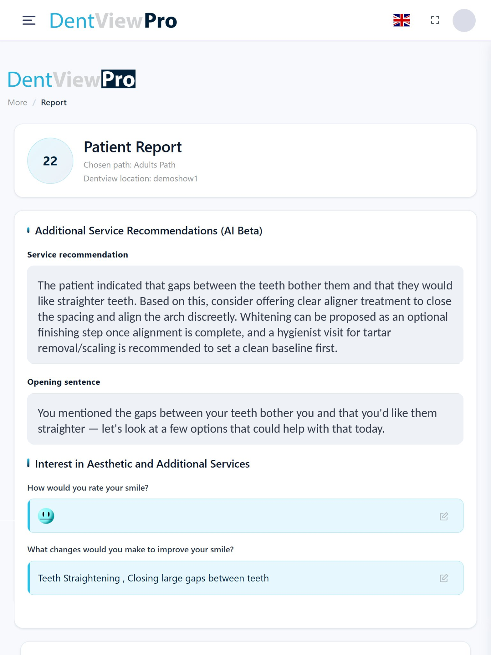
Task: Select the Report breadcrumb item
Action: [54, 102]
